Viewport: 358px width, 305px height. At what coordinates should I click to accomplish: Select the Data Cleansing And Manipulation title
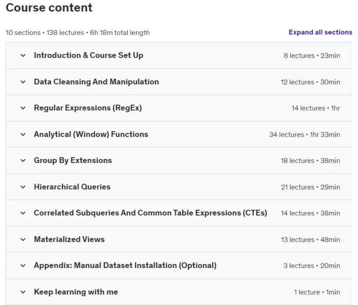point(96,82)
